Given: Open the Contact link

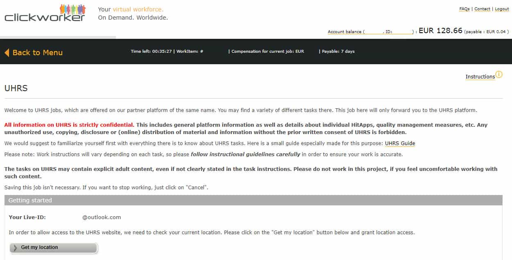Looking at the screenshot, I should pos(482,9).
